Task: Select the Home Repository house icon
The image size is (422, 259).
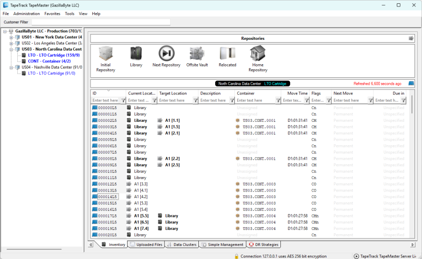Action: coord(258,53)
